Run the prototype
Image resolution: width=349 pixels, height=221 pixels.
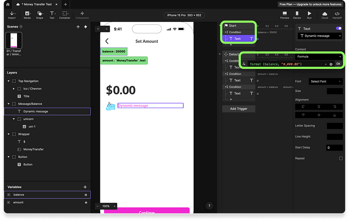[x=309, y=15]
